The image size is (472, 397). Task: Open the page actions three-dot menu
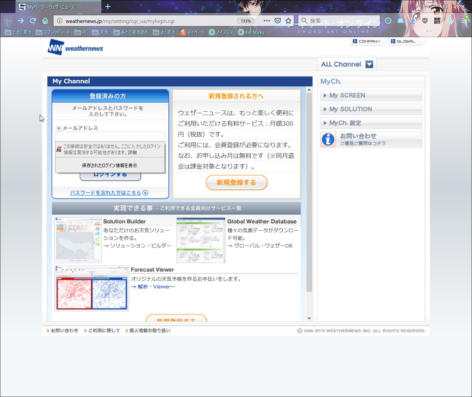[x=267, y=21]
